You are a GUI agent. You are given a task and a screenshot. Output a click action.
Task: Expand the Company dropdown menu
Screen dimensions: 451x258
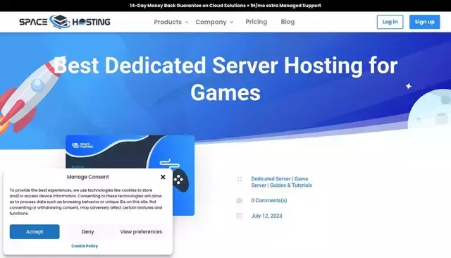pos(214,22)
